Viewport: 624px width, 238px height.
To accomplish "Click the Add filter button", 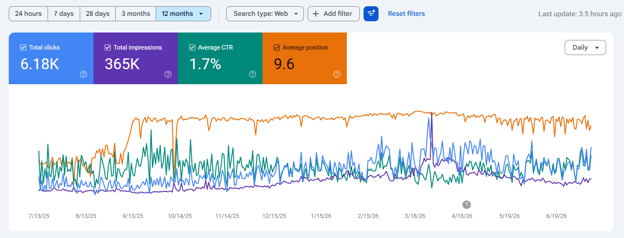I will tap(333, 14).
